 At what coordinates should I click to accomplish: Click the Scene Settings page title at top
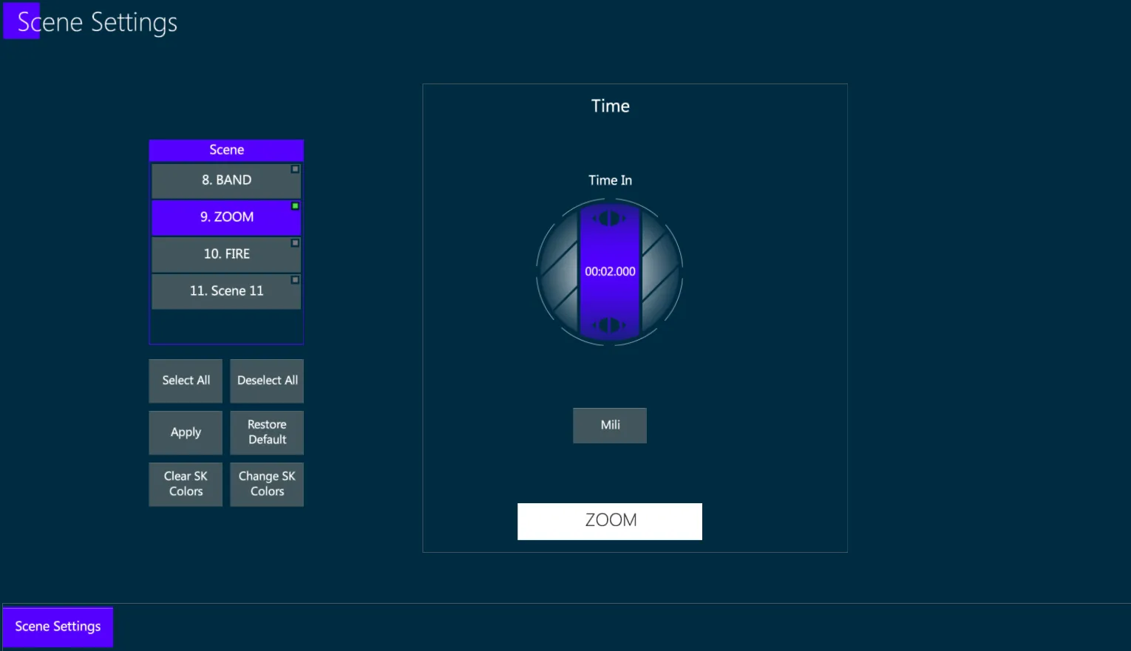tap(97, 22)
